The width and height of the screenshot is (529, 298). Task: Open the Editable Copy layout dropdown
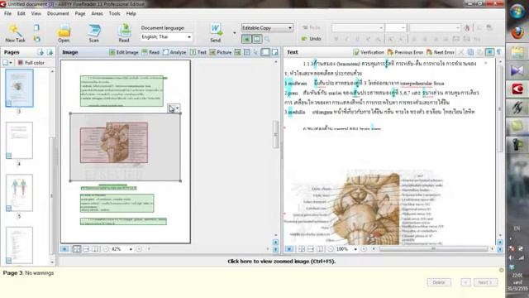click(290, 28)
